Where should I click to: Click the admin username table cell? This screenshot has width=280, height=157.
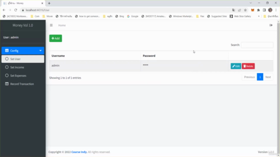tap(95, 65)
